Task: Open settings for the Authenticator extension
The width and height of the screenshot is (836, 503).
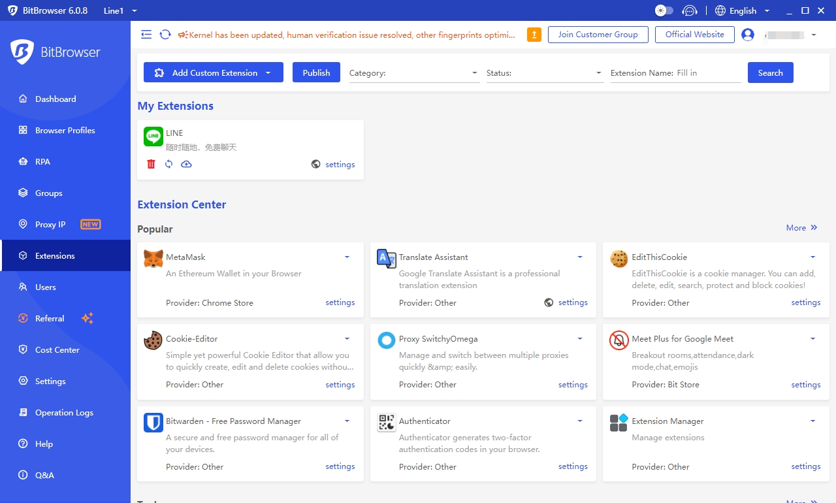Action: [573, 466]
